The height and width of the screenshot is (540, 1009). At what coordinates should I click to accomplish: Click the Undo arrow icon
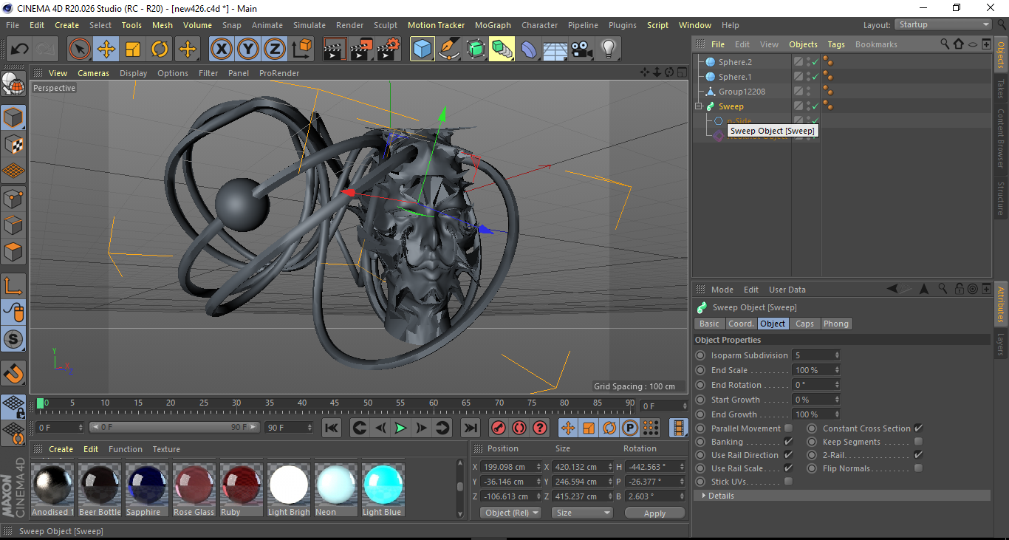point(20,49)
